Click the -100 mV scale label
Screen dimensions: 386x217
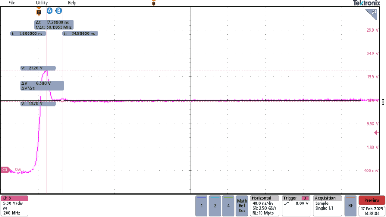(371, 170)
